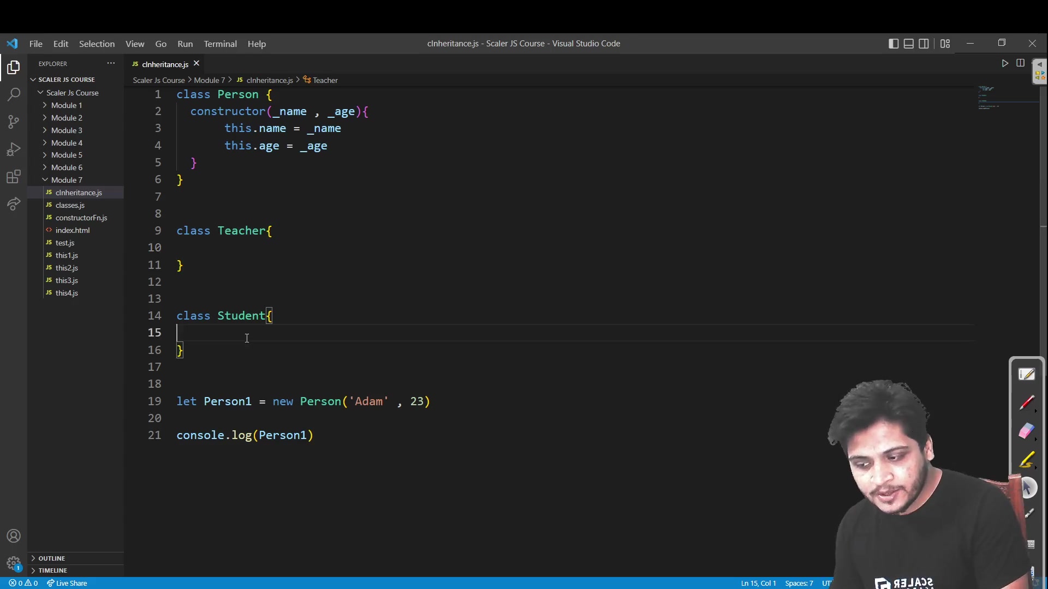Collapse the Module 7 folder
This screenshot has height=589, width=1048.
(x=67, y=180)
